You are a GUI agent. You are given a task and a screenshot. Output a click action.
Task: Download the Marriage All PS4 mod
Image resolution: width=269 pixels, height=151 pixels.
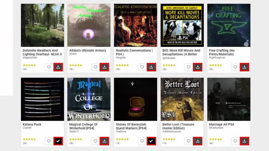click(244, 141)
